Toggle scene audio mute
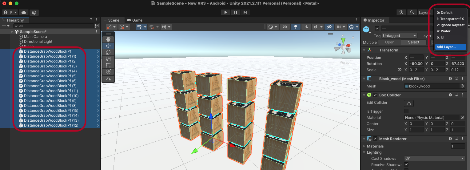470x170 pixels. point(306,27)
